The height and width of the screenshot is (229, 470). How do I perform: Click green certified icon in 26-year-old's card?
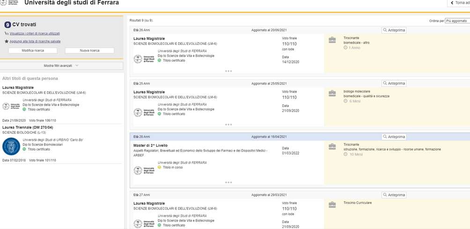tap(160, 60)
